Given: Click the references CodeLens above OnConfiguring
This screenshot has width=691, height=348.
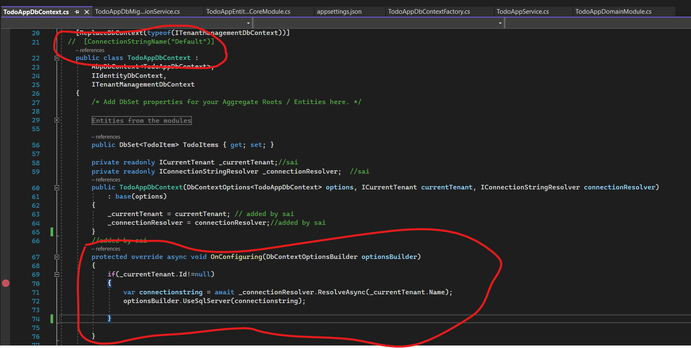Looking at the screenshot, I should click(106, 249).
